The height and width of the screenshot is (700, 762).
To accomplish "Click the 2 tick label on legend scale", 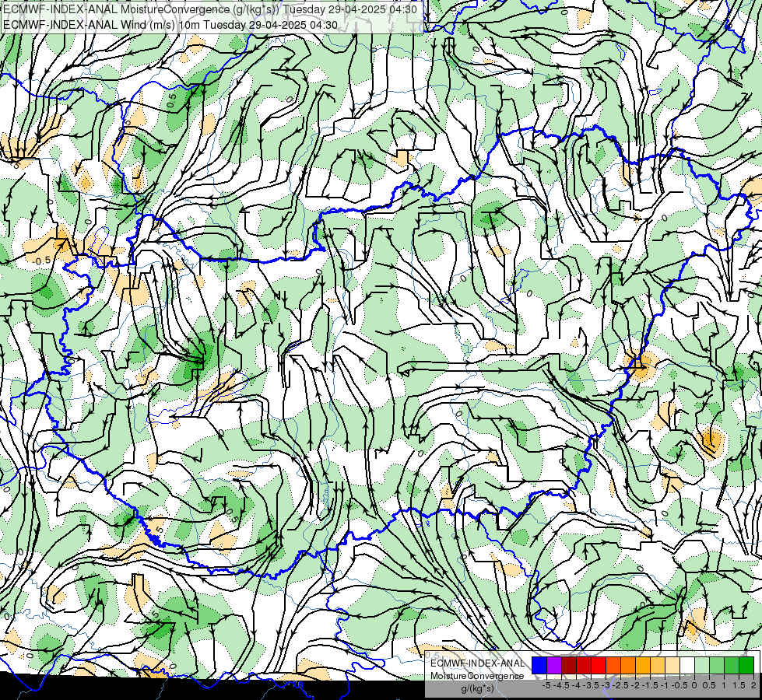I will [x=753, y=685].
